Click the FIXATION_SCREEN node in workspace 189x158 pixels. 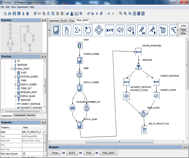[x=80, y=60]
